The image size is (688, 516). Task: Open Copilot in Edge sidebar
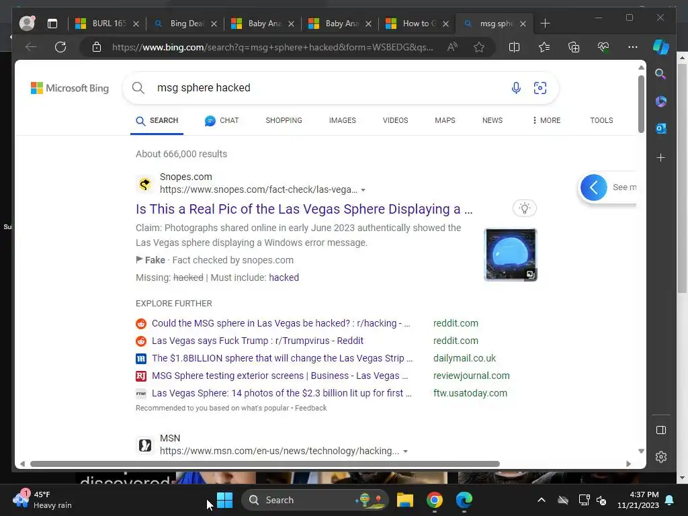[x=661, y=46]
